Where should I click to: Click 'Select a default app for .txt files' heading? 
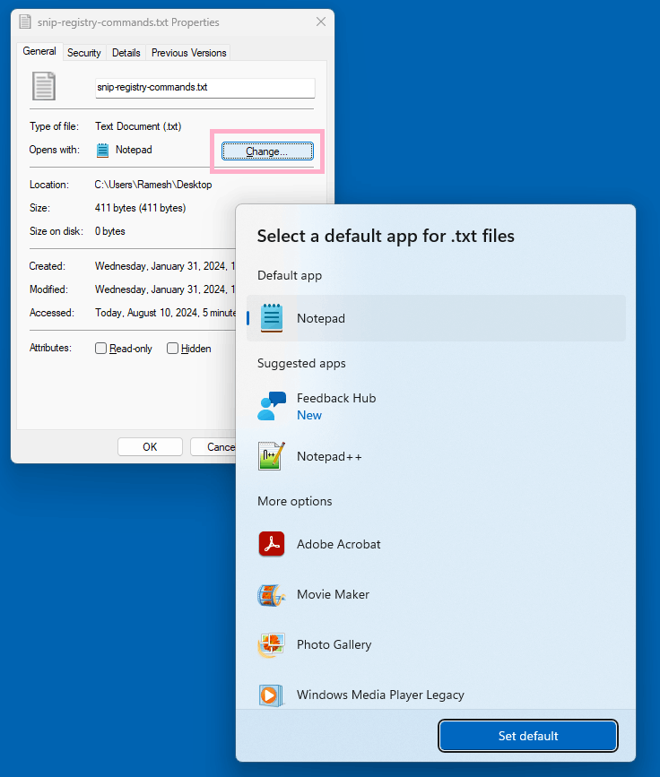point(386,236)
